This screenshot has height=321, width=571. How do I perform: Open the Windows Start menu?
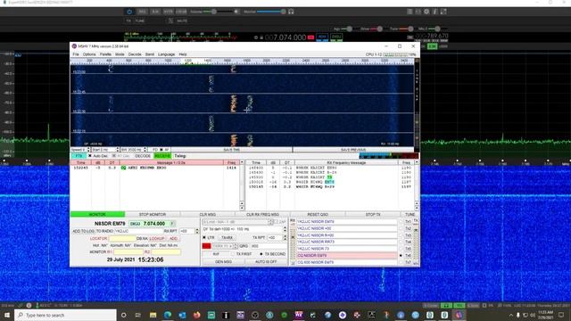point(7,315)
